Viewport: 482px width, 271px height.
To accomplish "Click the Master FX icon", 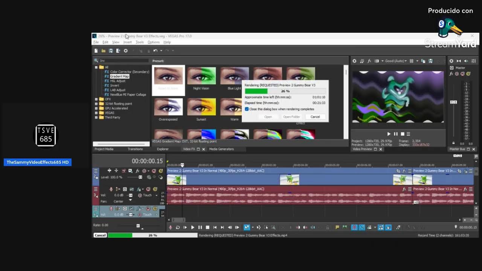I will click(x=451, y=74).
